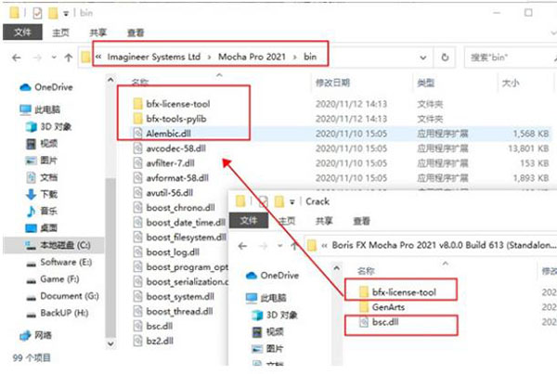Select BackUP (H:) drive
Viewport: 557px width, 374px height.
point(58,313)
